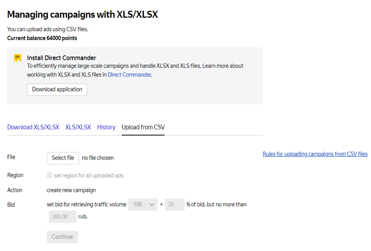Click the 'create new campaign' action text

pos(71,190)
